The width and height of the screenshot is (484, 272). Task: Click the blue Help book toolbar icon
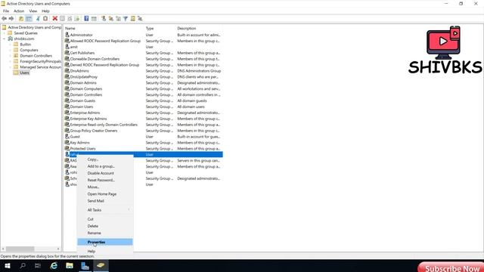pos(86,19)
